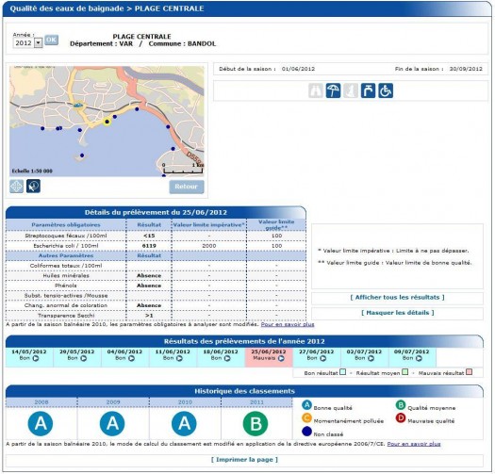Click the Streptocoques fécaux result <15
The image size is (495, 474).
pos(149,236)
